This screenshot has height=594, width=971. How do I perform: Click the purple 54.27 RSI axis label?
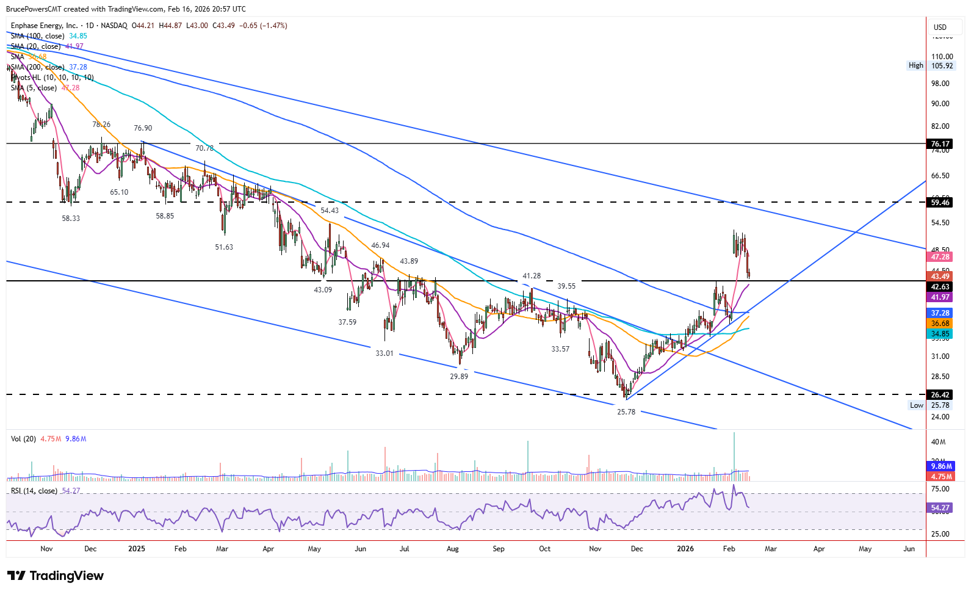pos(940,508)
